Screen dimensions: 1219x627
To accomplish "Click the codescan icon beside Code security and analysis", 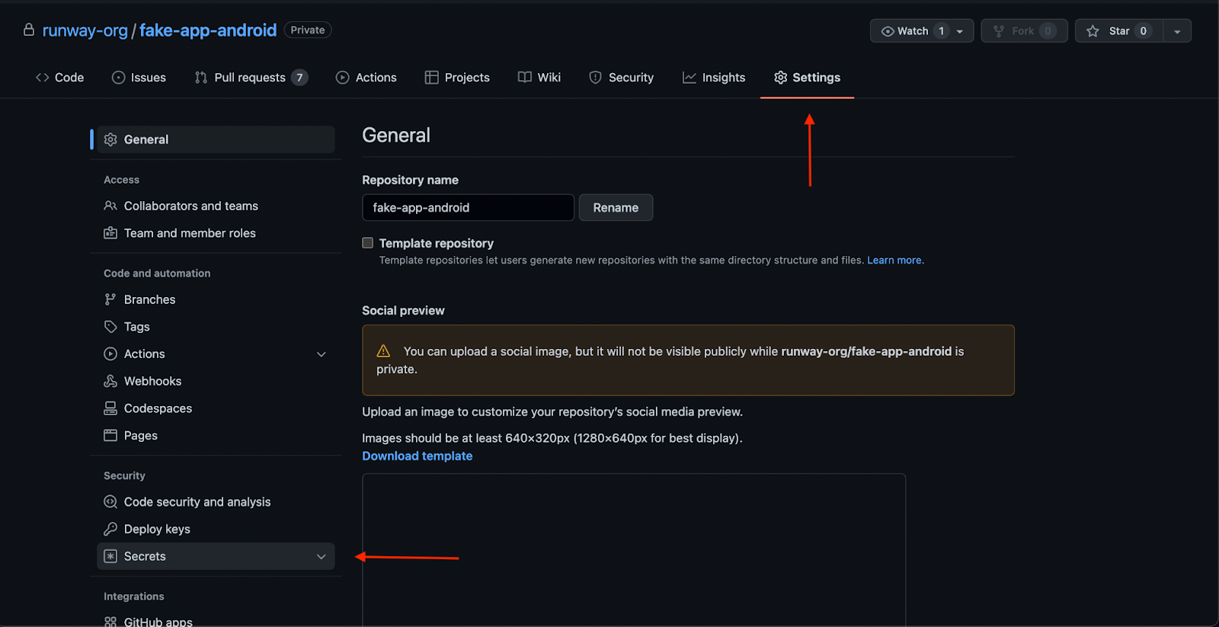I will point(110,502).
